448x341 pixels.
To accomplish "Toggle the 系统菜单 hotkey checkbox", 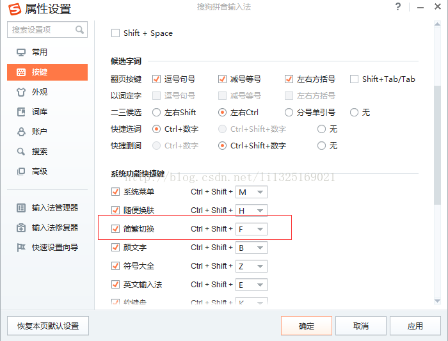I will tap(115, 192).
